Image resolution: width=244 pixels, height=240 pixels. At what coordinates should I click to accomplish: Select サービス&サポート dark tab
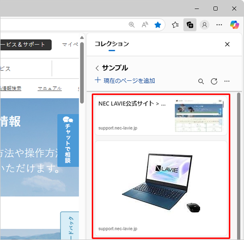click(x=26, y=45)
